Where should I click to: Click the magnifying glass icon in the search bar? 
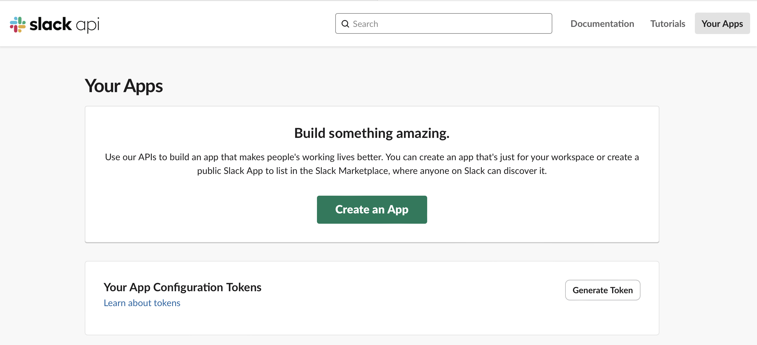(346, 24)
